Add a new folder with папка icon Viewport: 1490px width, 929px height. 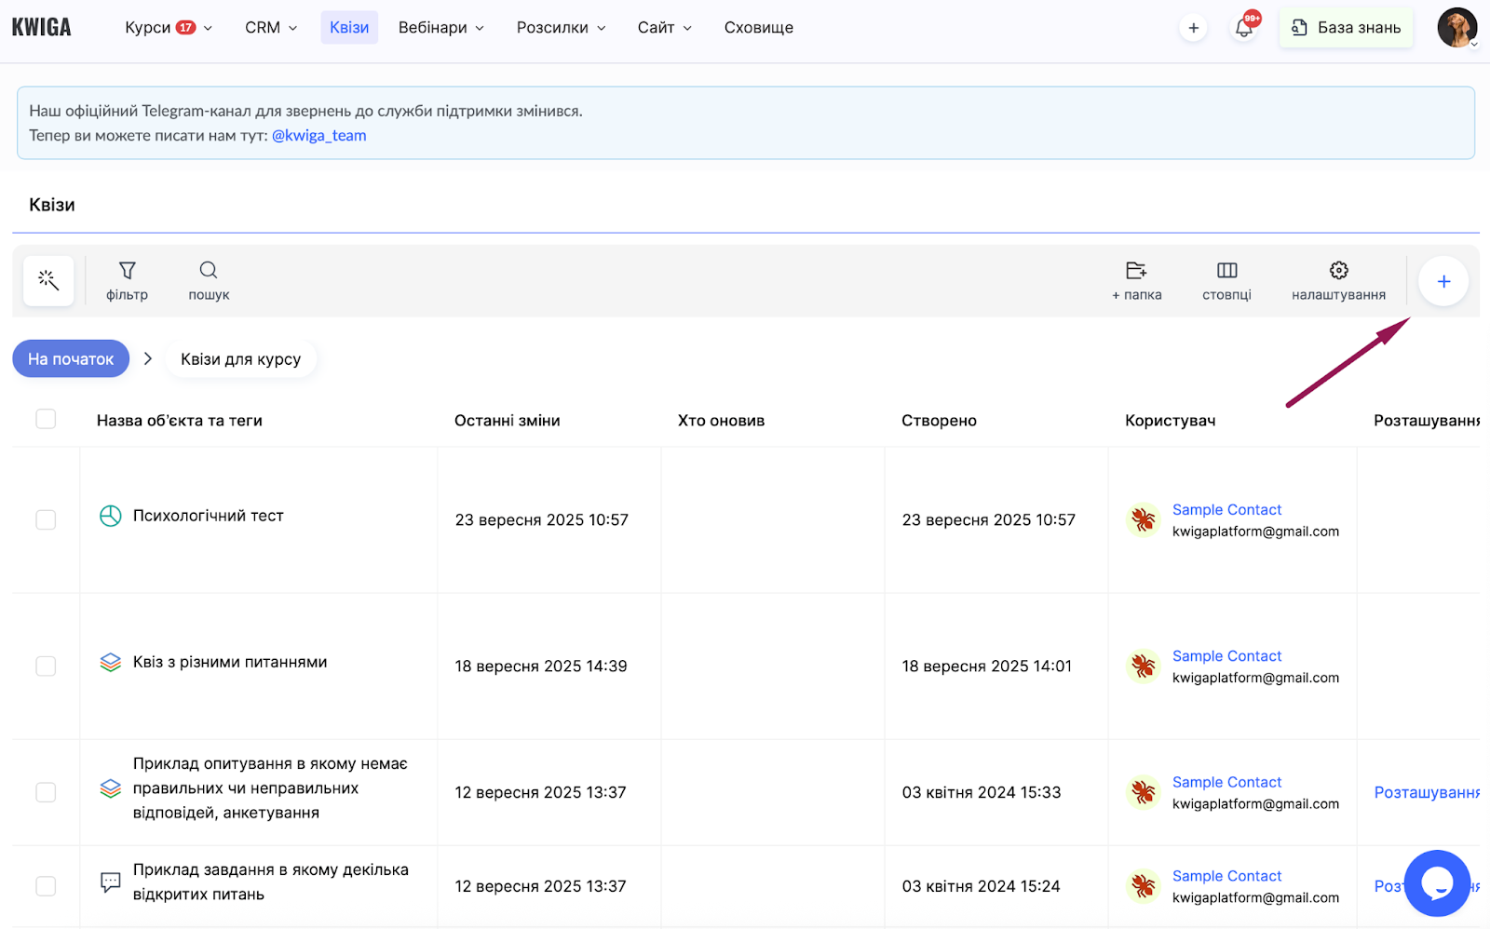point(1136,280)
